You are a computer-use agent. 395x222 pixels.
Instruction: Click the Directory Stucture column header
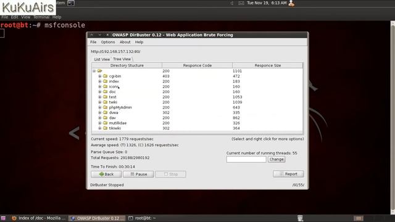pyautogui.click(x=127, y=65)
